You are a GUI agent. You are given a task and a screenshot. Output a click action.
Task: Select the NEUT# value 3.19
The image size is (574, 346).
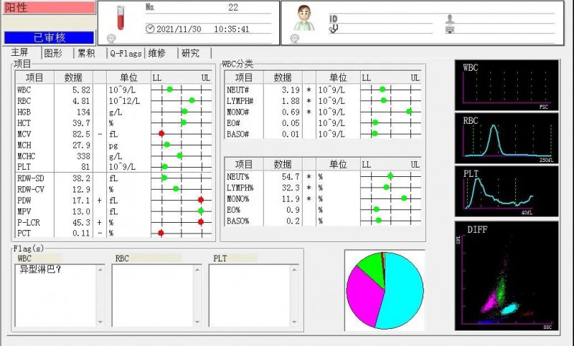(291, 90)
